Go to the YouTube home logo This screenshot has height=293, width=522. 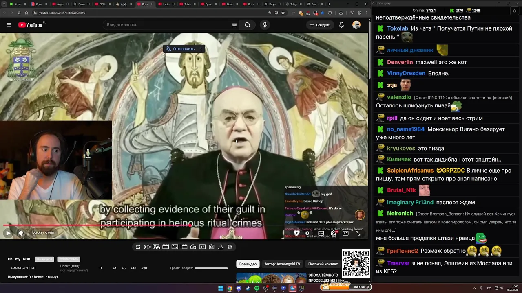[x=30, y=25]
